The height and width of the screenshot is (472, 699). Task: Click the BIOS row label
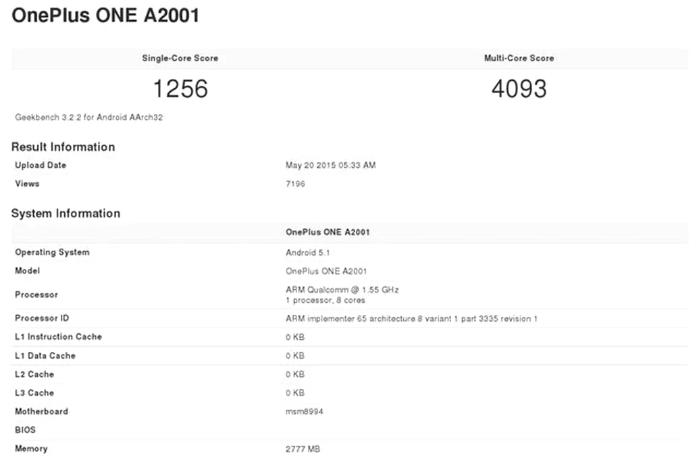point(25,430)
